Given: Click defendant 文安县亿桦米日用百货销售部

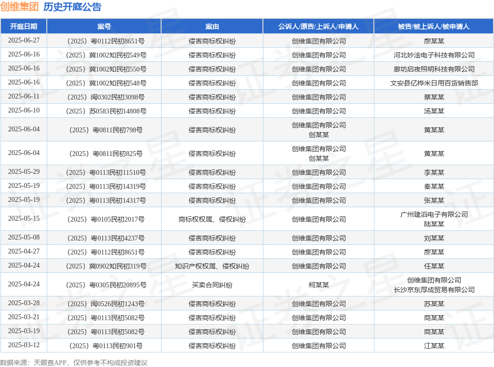Looking at the screenshot, I should coord(434,83).
